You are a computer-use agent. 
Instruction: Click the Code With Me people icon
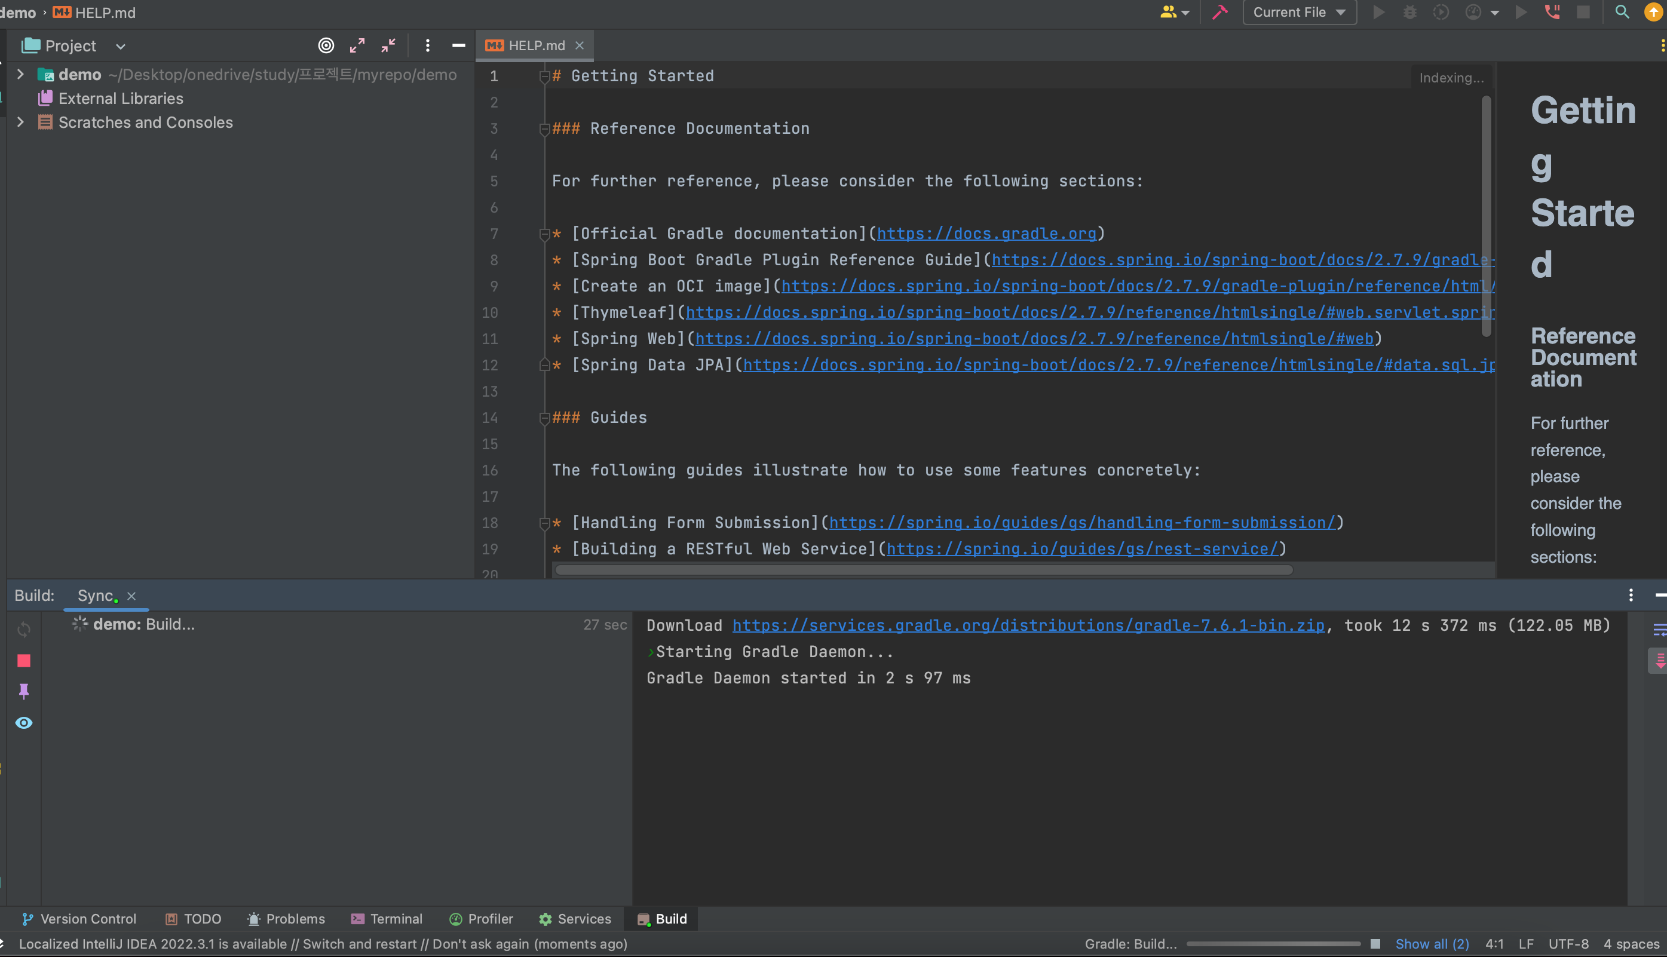pos(1169,13)
